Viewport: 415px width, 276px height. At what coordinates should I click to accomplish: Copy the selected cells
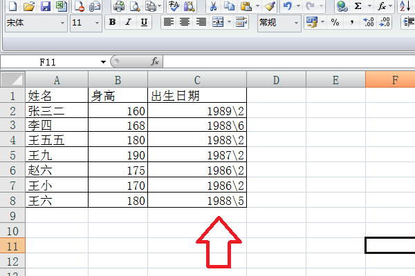point(229,6)
